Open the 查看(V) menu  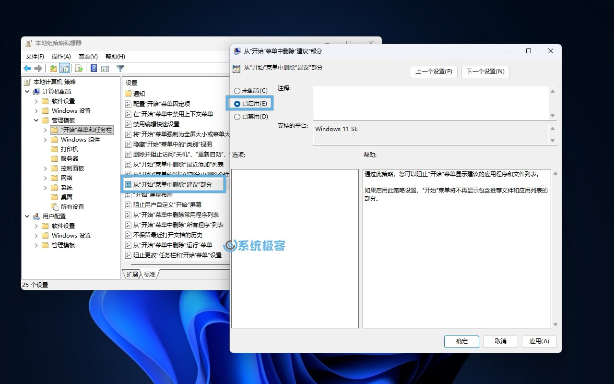coord(89,56)
